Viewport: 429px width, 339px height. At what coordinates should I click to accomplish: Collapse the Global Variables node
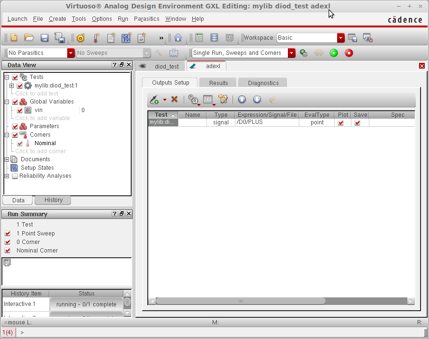click(7, 102)
